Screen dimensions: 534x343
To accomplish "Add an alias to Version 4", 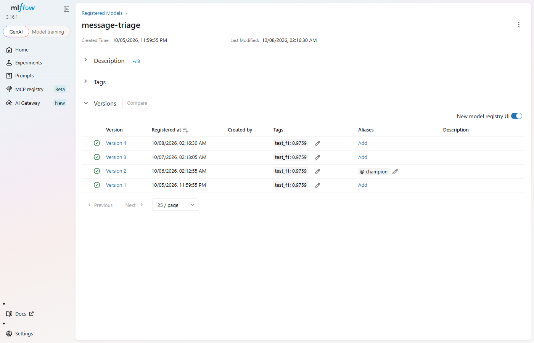I will click(363, 143).
